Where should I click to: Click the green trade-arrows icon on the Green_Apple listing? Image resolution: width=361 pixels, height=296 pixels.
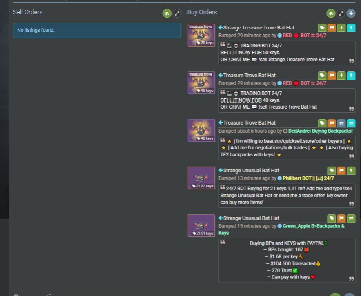coord(351,218)
